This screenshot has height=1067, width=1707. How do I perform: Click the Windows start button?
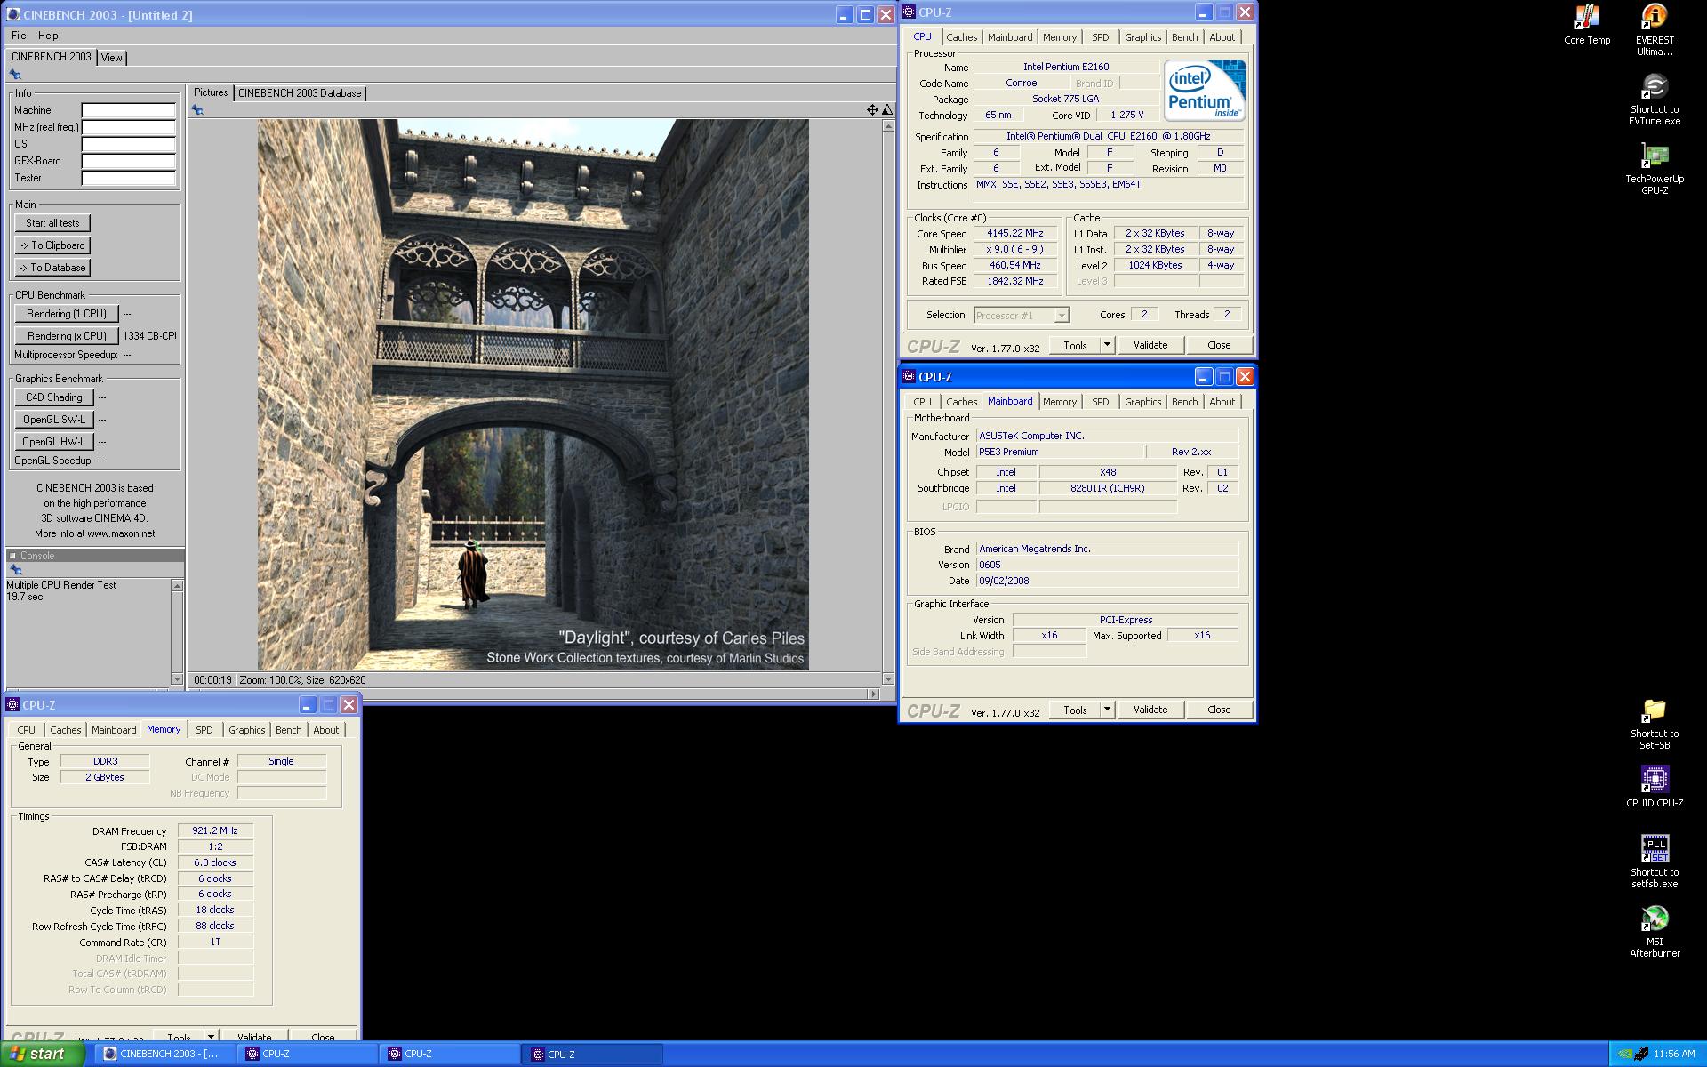coord(43,1054)
